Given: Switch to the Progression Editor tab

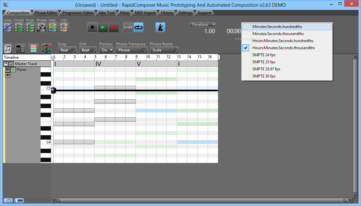Looking at the screenshot, I should tap(78, 13).
